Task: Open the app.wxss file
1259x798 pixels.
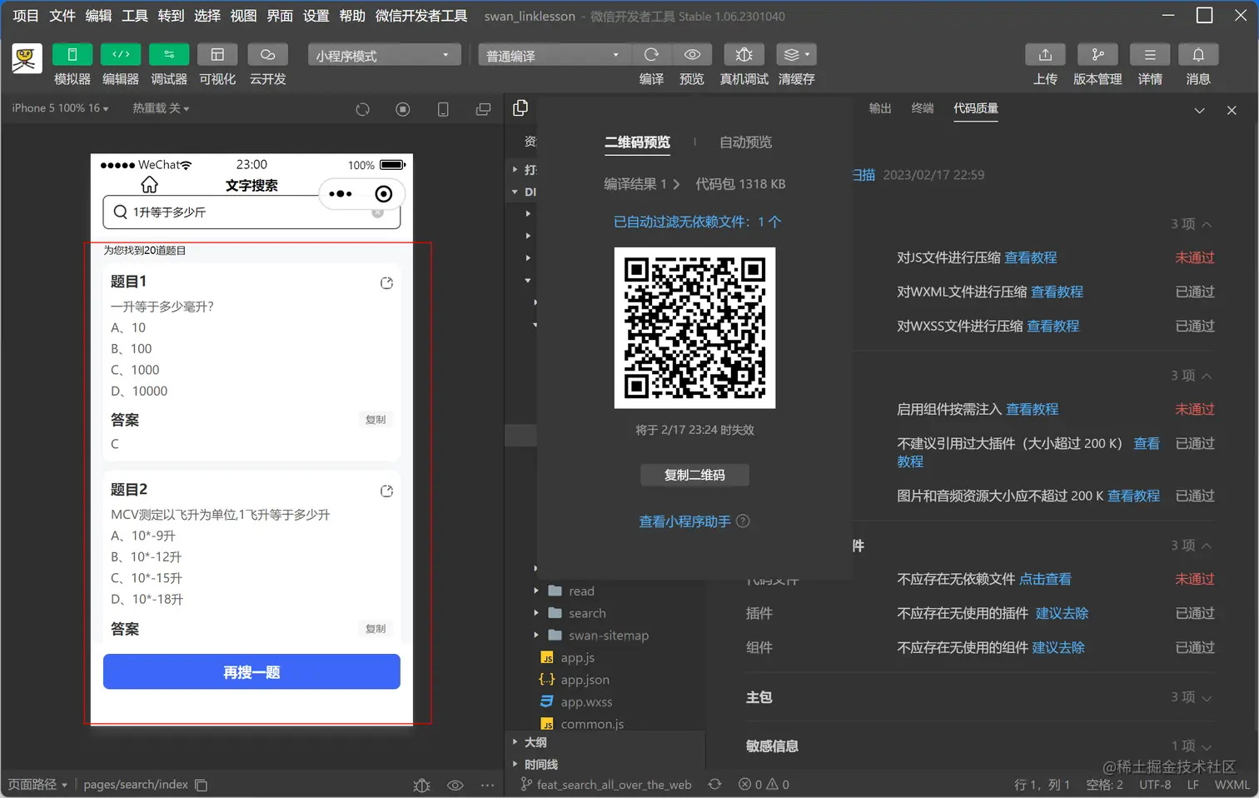Action: tap(586, 702)
